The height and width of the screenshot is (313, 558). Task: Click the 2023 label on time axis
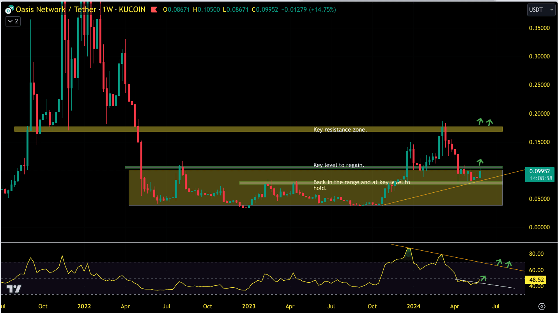[x=249, y=306]
